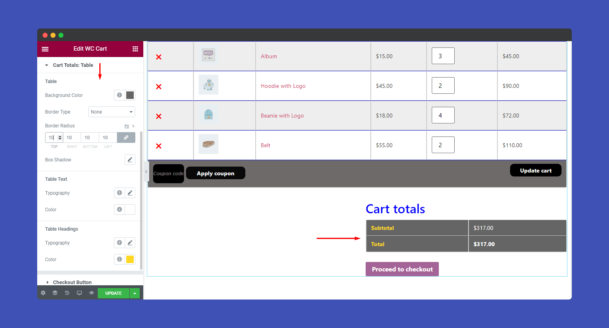Open the Album product link
Image resolution: width=609 pixels, height=328 pixels.
coord(269,57)
